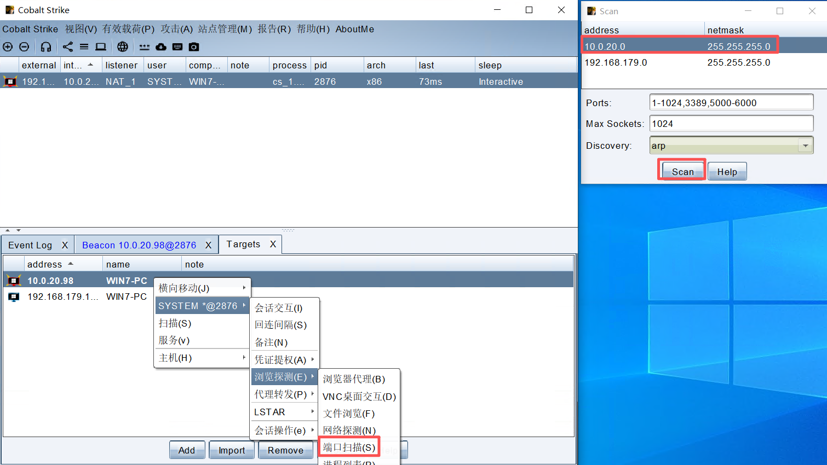Expand the 会话操作(e) submenu
Viewport: 827px width, 465px height.
[284, 431]
